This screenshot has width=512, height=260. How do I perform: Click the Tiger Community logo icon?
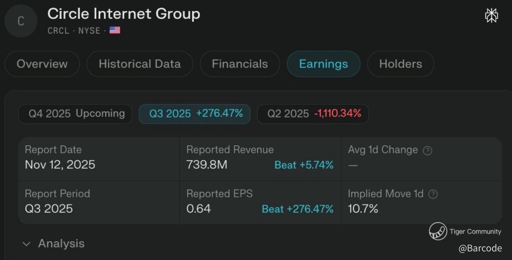tap(438, 231)
